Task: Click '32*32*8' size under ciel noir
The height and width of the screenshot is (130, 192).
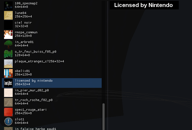Action: point(21,26)
